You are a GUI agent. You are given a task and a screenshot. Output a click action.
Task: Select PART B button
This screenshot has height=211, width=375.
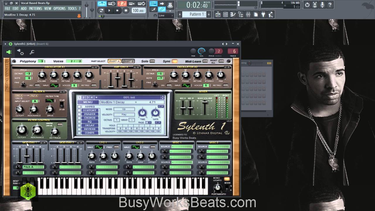128,61
